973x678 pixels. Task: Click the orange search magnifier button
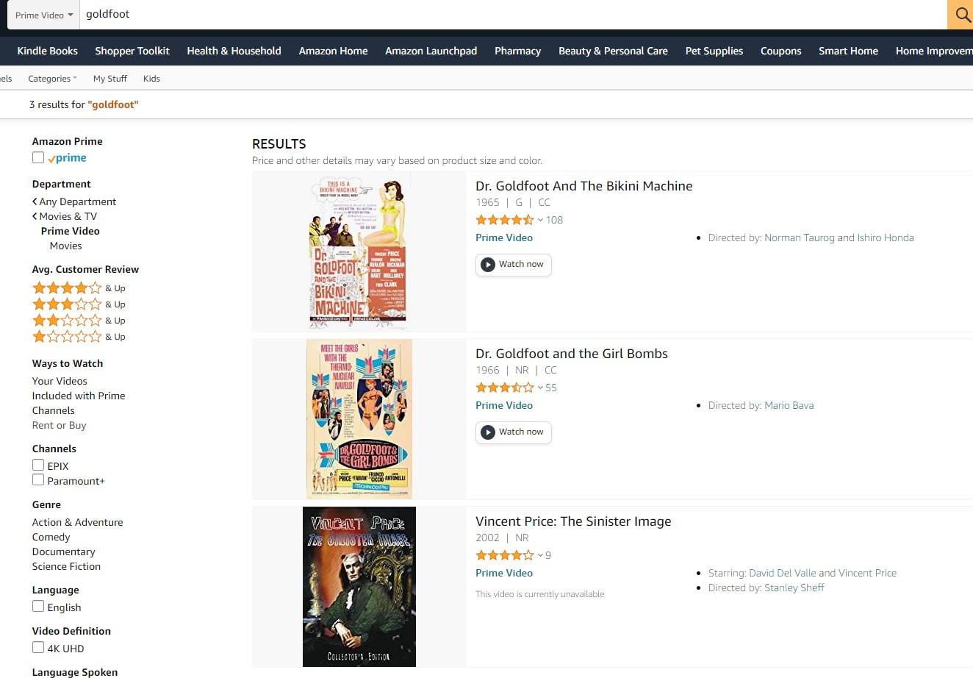961,15
